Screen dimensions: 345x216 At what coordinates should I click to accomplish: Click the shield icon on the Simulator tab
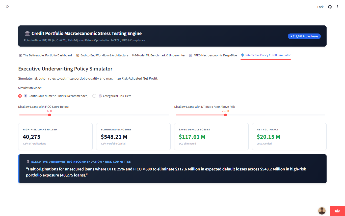click(x=243, y=55)
